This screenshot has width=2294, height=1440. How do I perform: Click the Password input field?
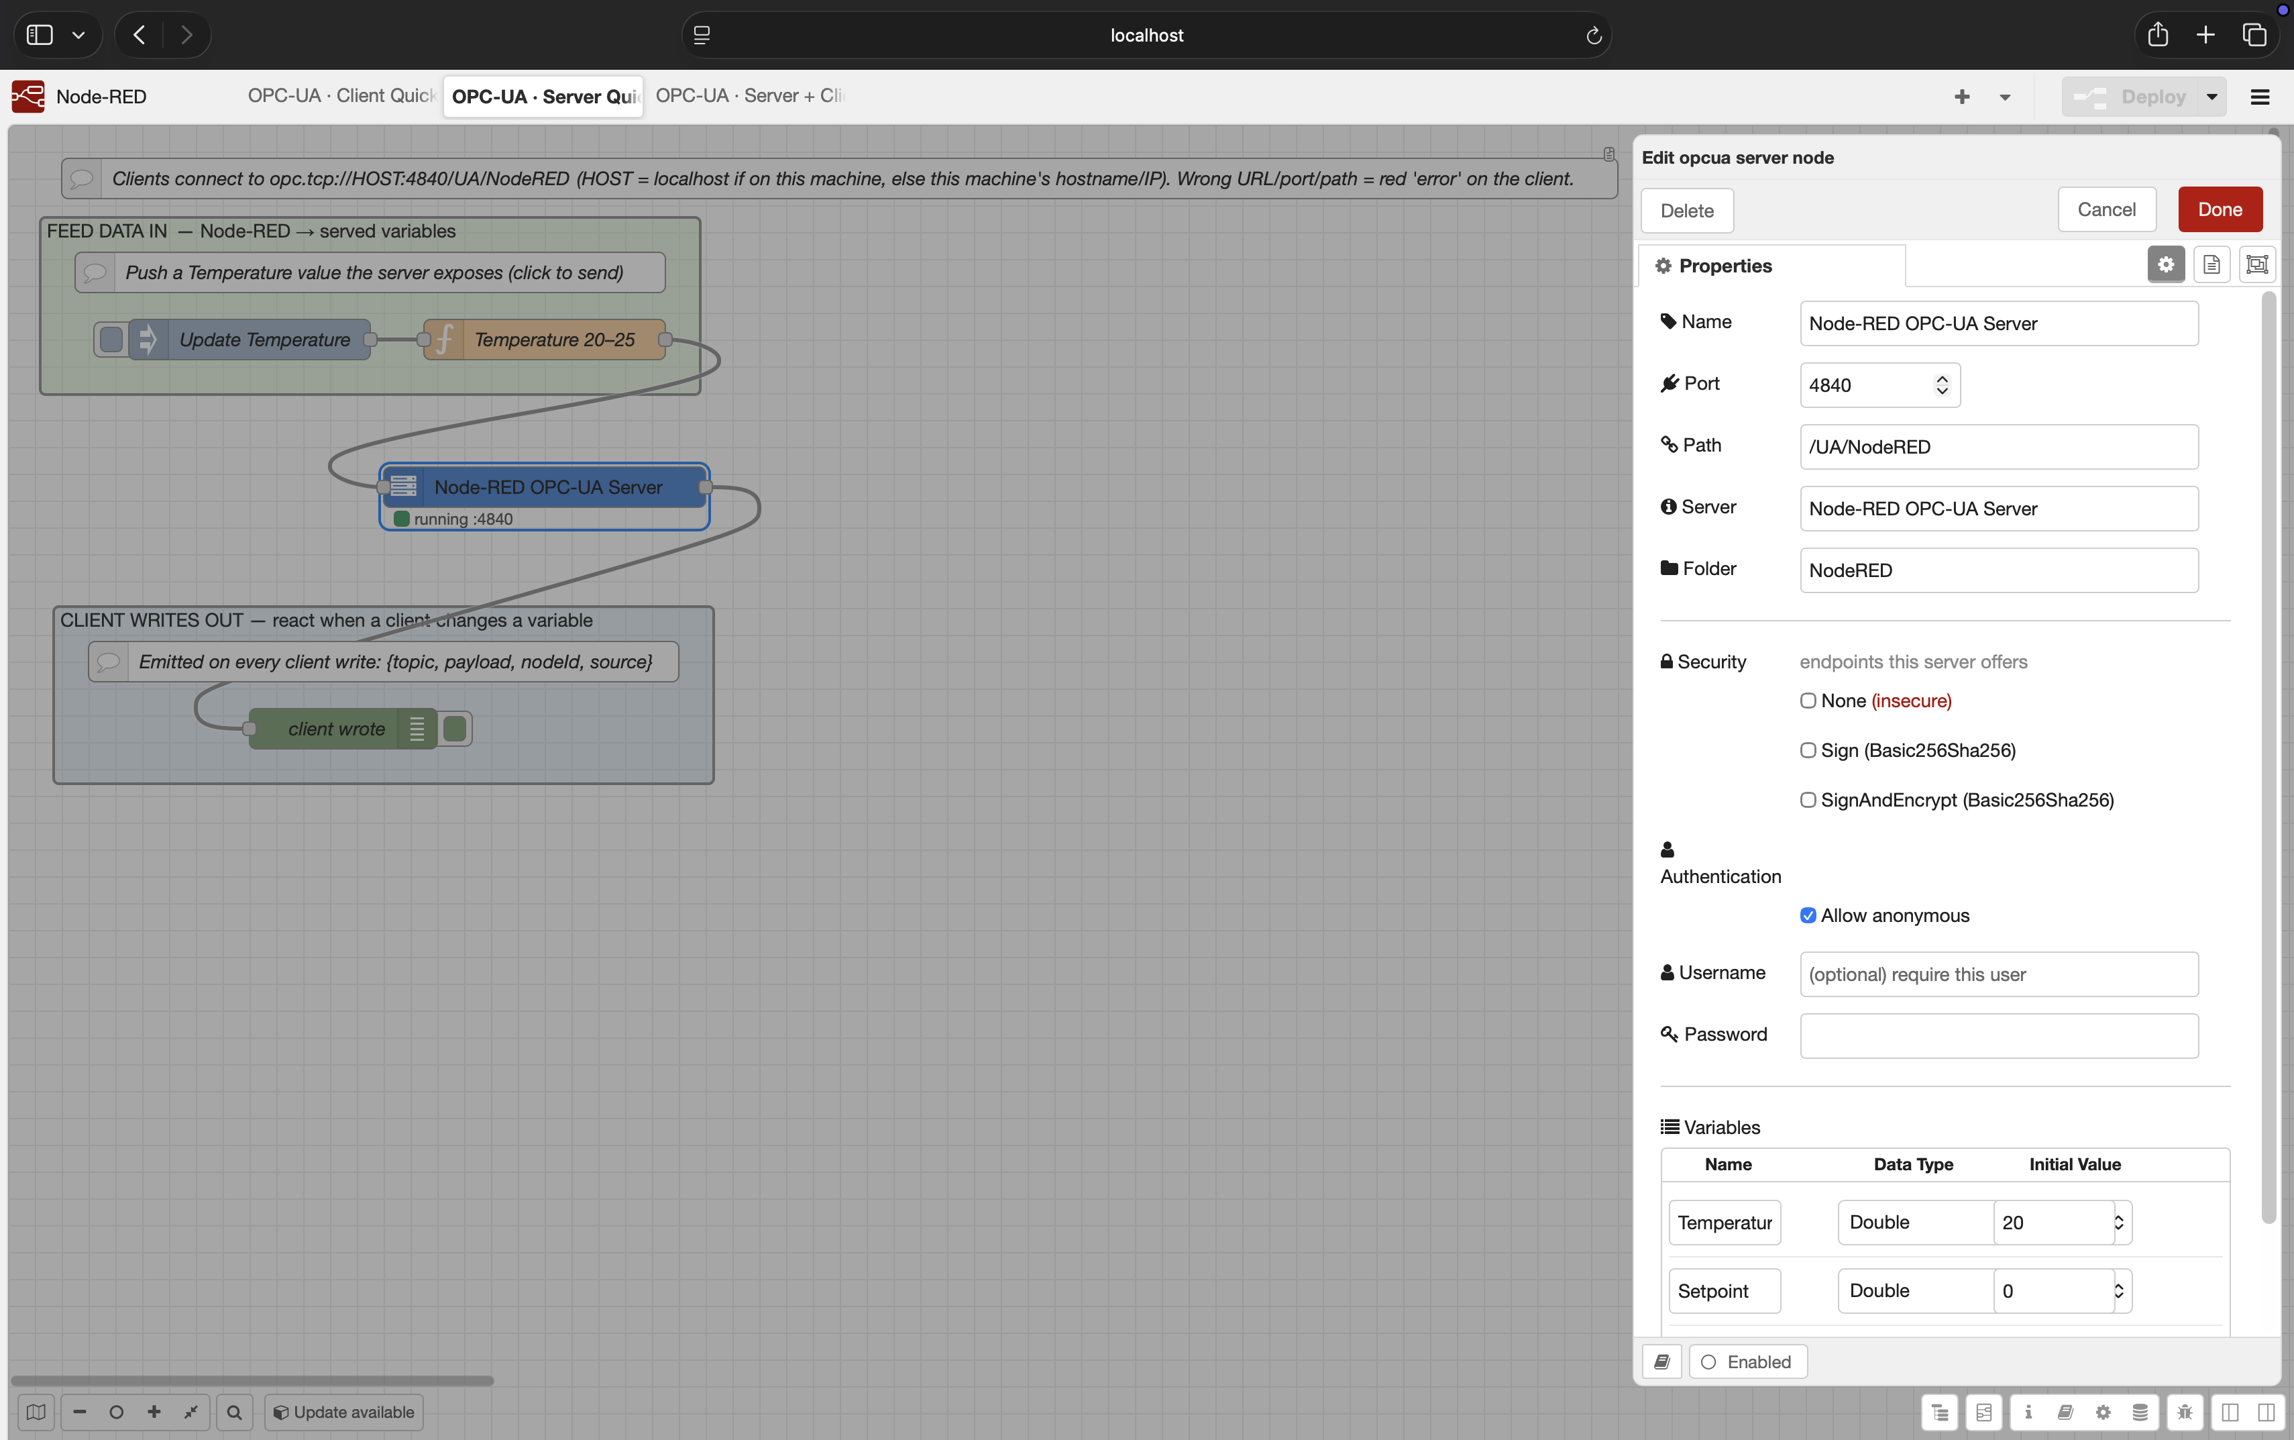tap(1999, 1036)
